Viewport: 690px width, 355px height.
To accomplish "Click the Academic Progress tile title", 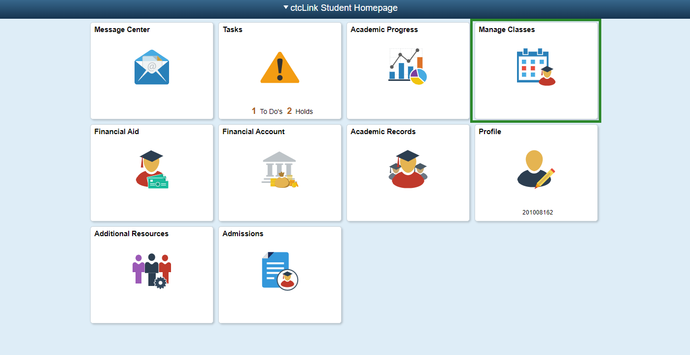I will coord(384,30).
